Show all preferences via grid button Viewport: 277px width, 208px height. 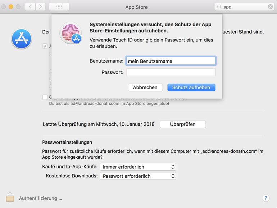59,7
